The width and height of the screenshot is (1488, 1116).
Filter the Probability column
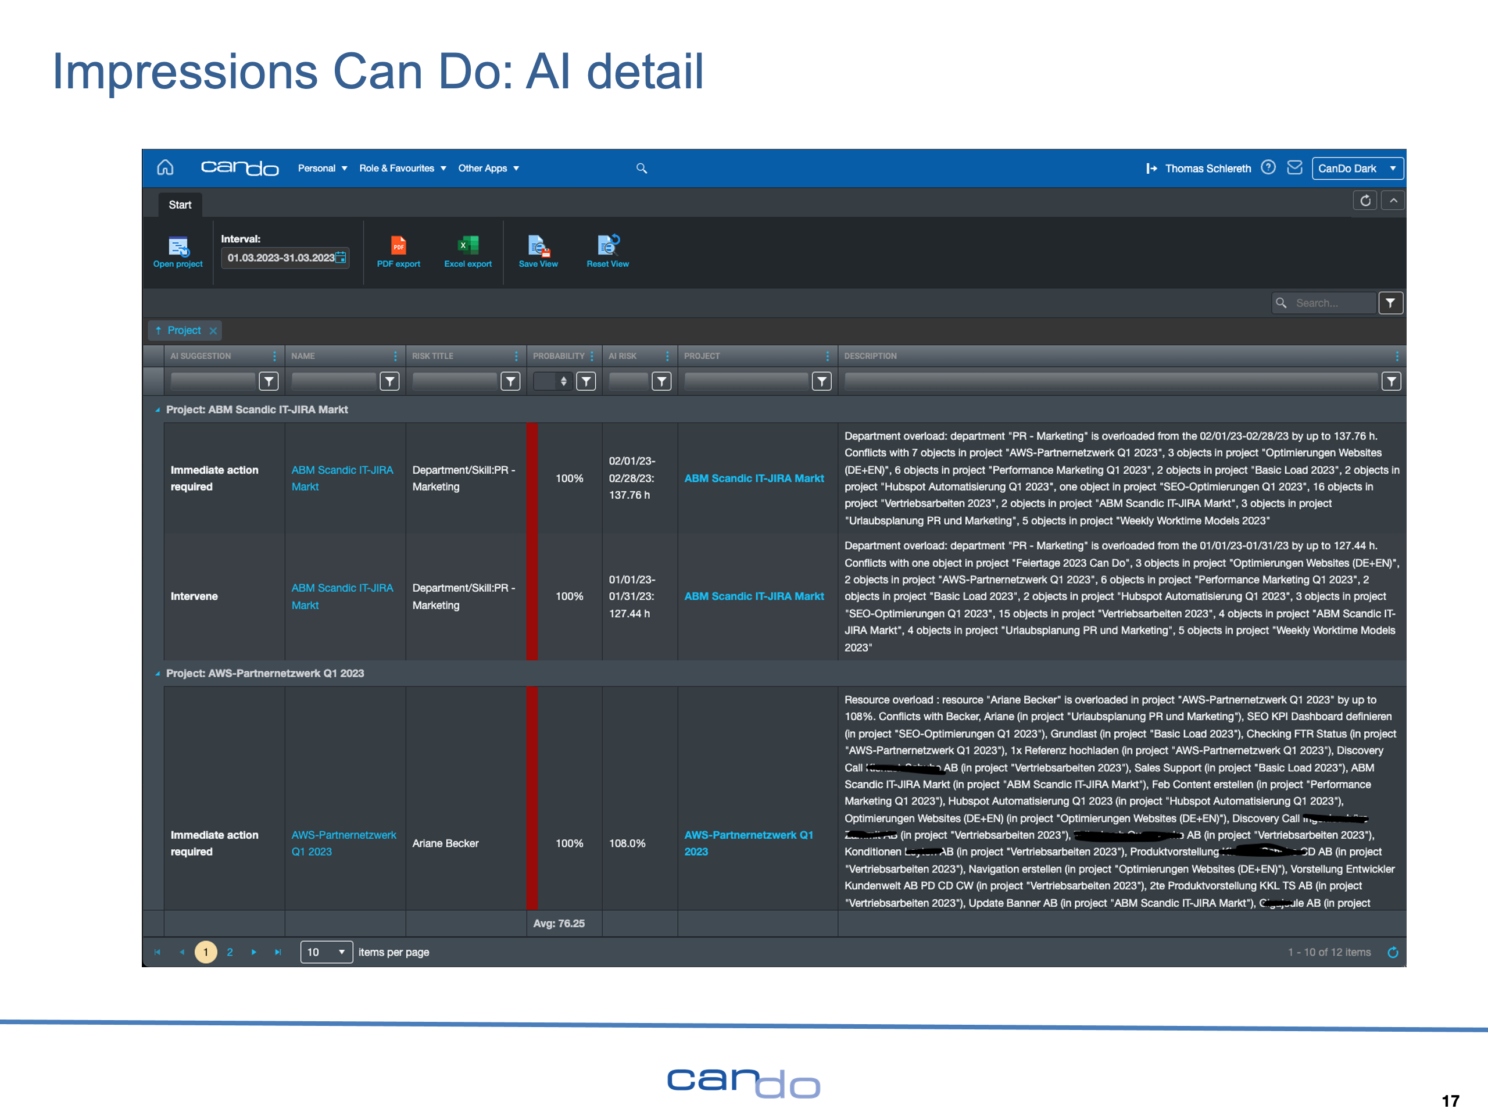coord(586,382)
